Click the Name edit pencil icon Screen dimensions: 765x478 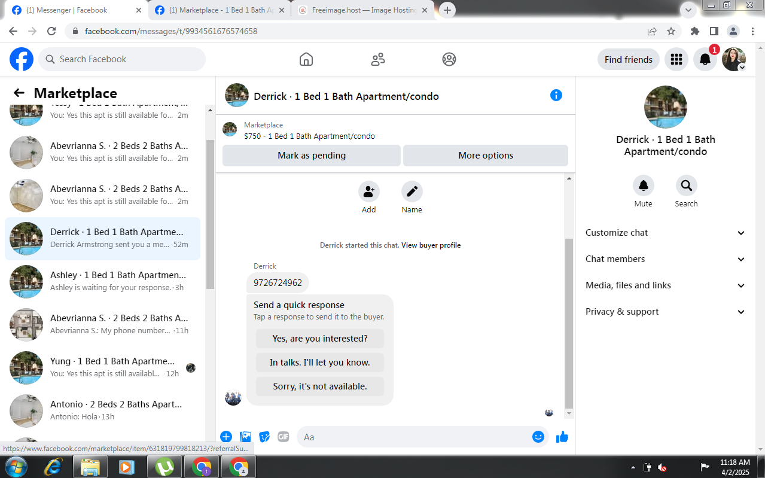412,191
